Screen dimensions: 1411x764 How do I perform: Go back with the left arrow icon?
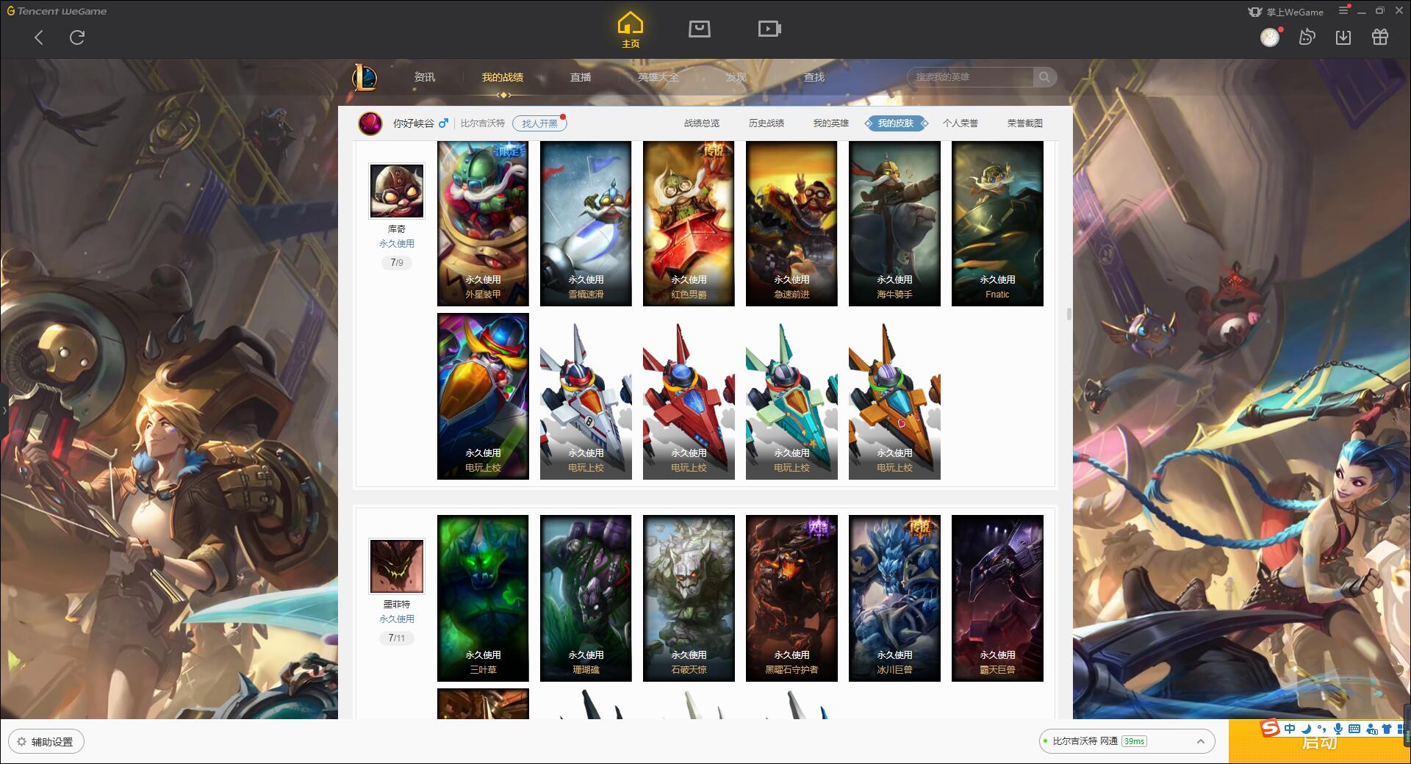(39, 37)
